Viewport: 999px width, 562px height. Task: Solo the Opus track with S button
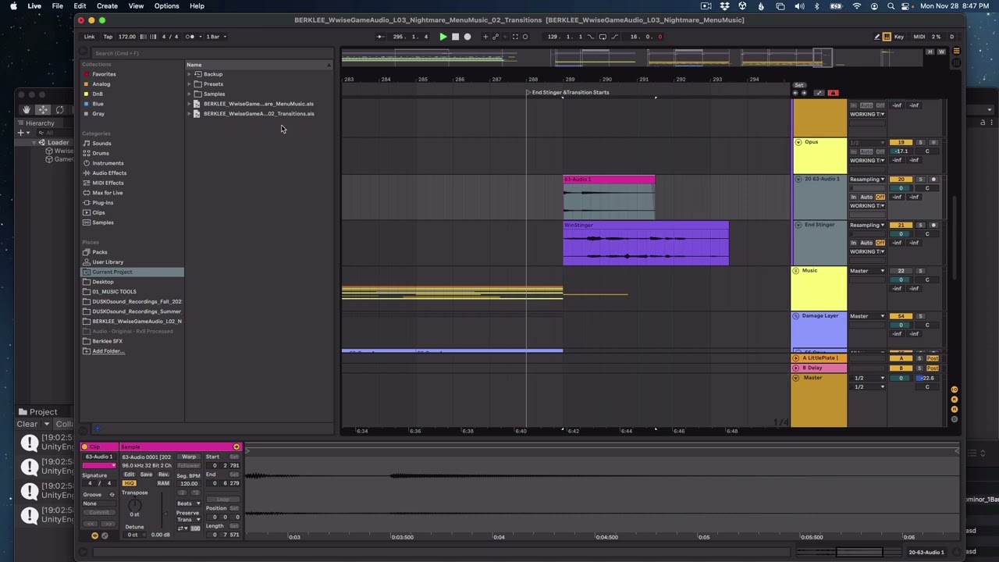tap(920, 143)
